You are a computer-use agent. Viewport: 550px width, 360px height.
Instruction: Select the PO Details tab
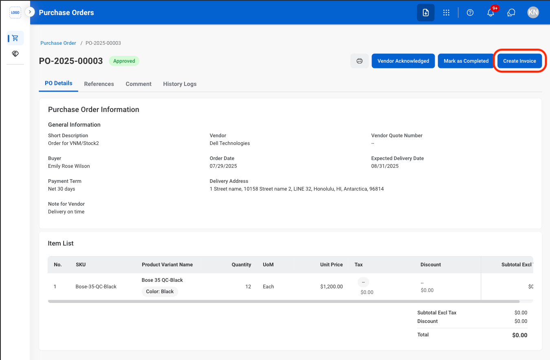click(x=59, y=83)
